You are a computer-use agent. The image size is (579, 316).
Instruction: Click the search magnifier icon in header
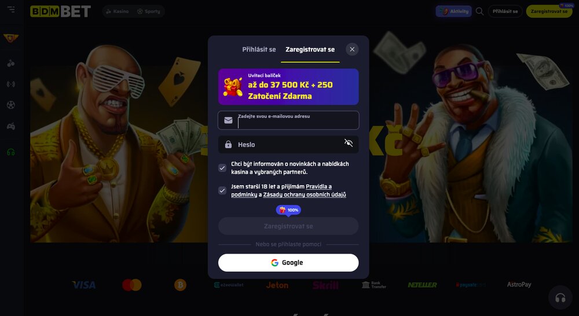479,11
